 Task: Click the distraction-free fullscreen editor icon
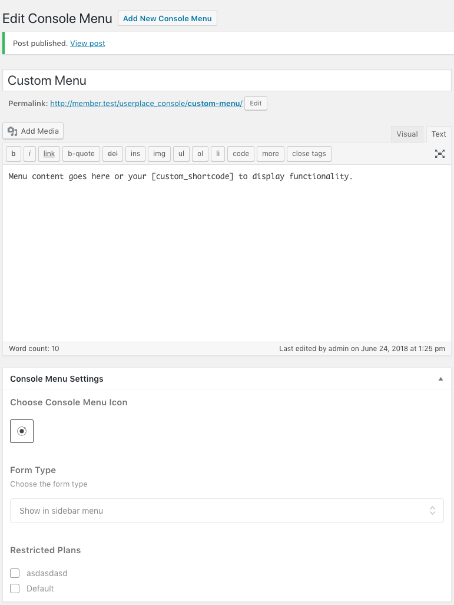[x=439, y=154]
